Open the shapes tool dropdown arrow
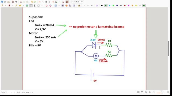Screen dimensions: 172x96 tap(23, 6)
